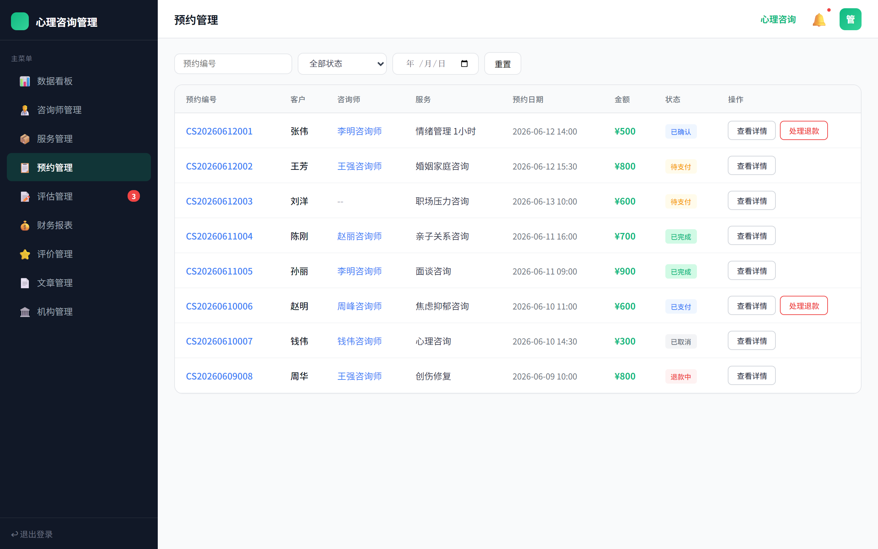
Task: View details for CS20260612002
Action: 751,166
